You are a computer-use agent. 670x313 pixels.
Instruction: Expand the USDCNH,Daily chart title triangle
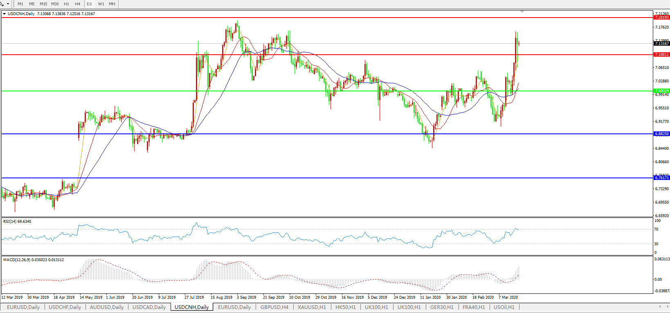4,14
